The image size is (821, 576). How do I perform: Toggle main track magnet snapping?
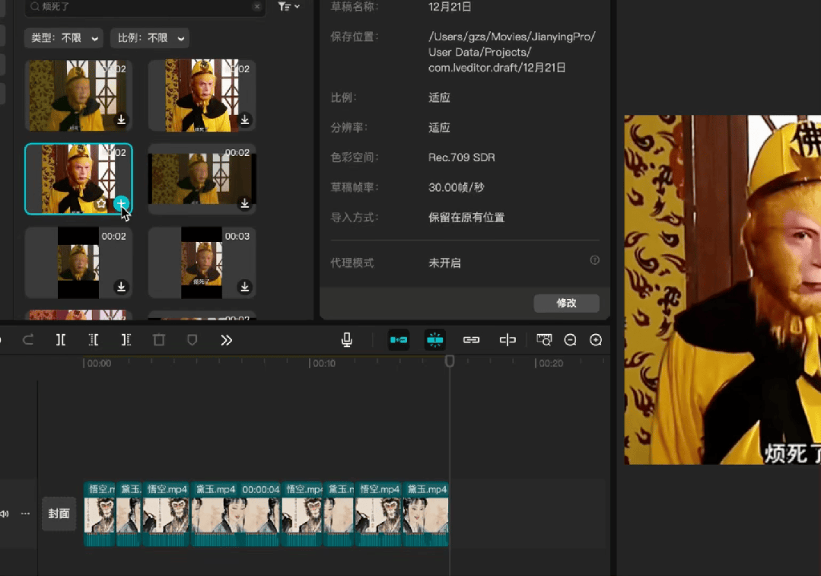(x=399, y=340)
